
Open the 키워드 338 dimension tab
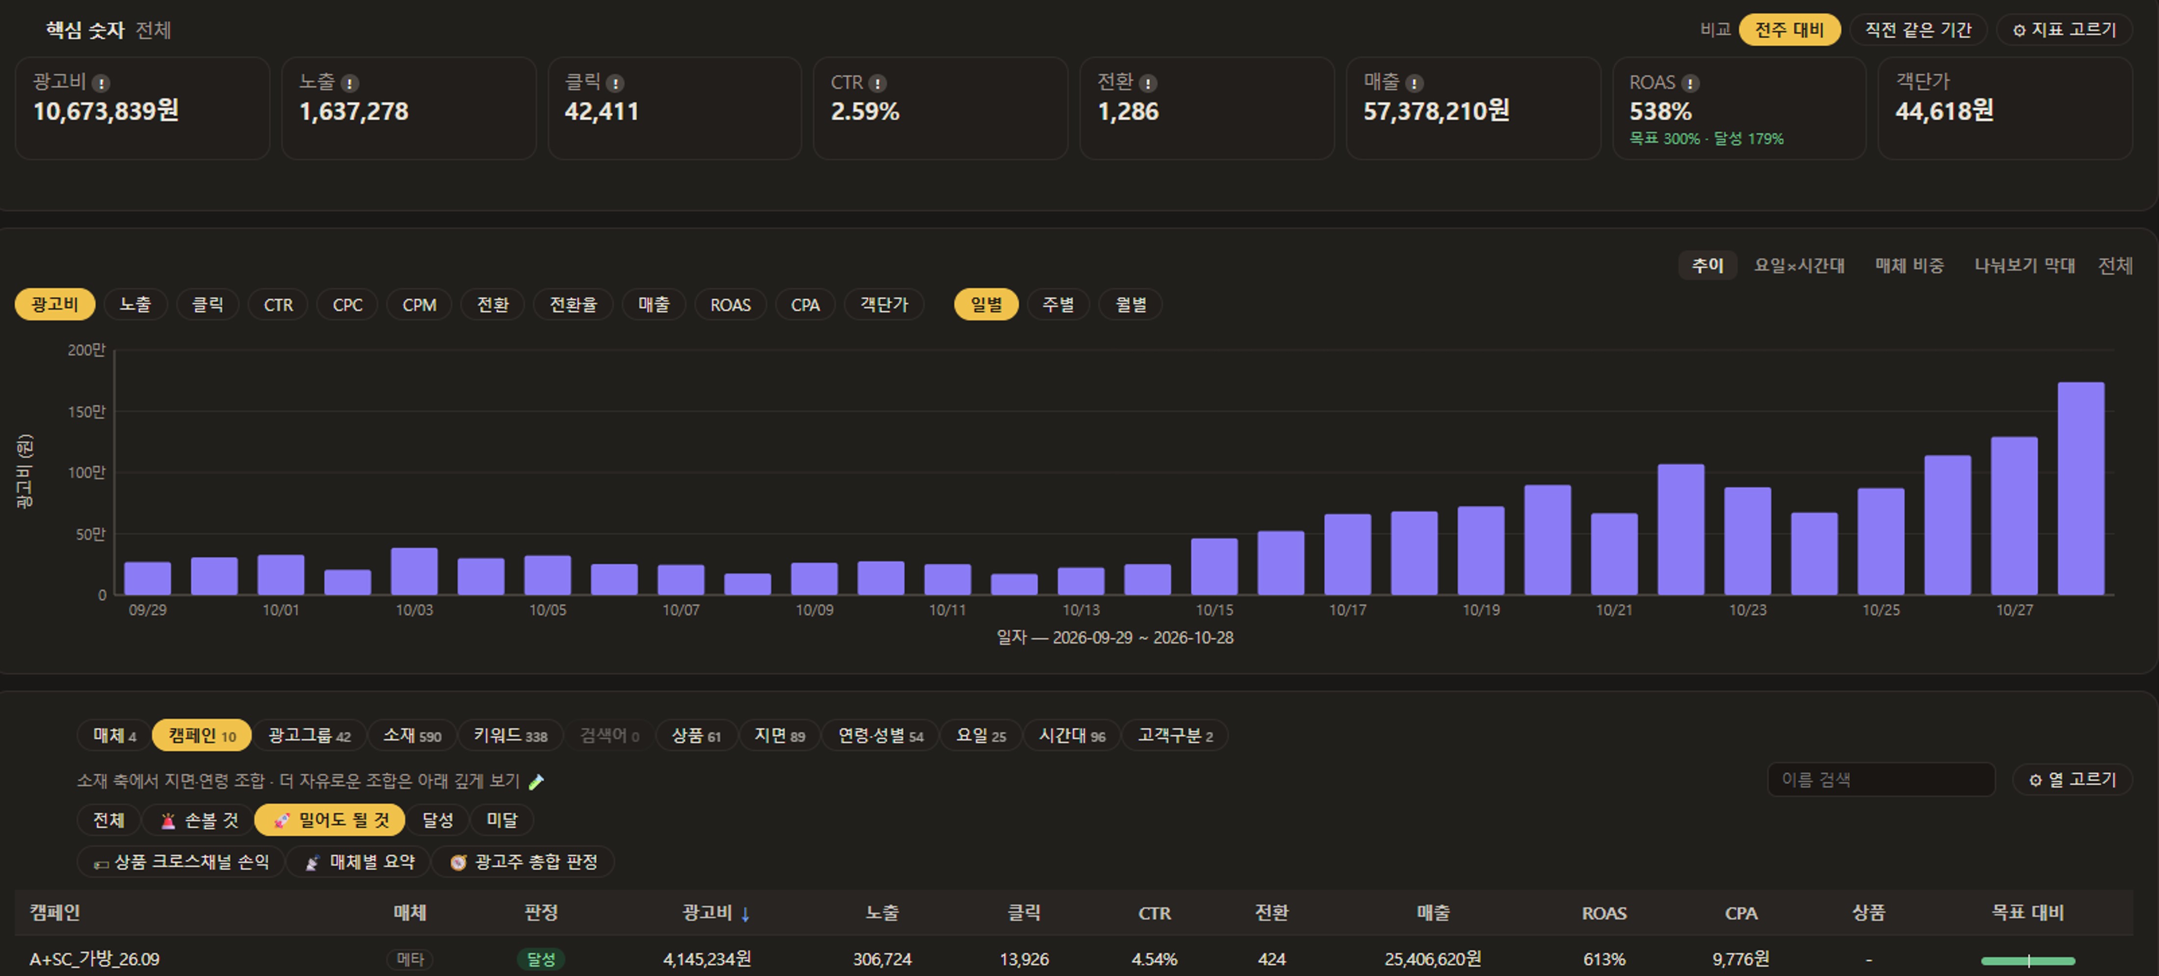pyautogui.click(x=510, y=736)
